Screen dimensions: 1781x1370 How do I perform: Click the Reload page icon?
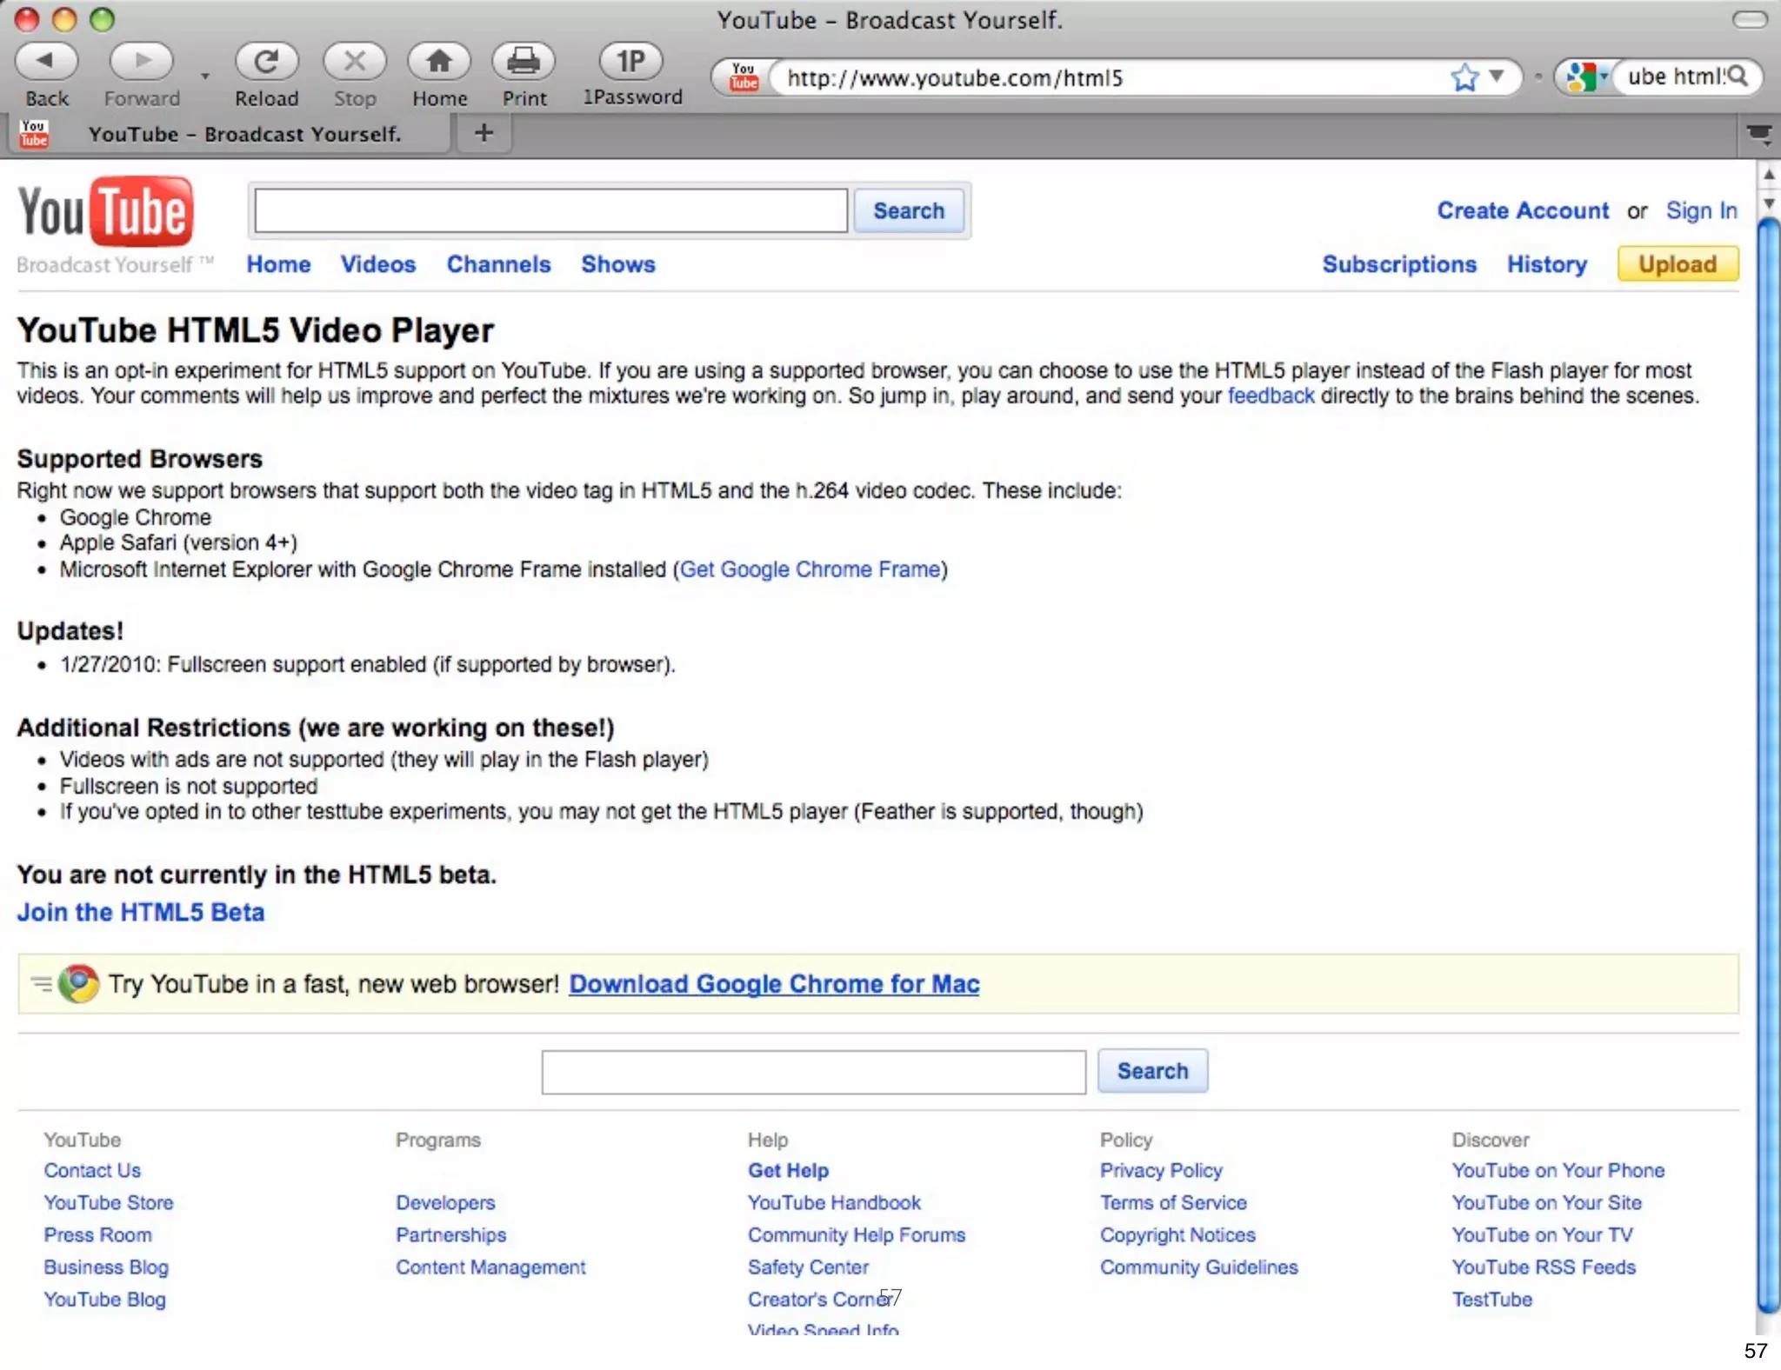click(x=266, y=62)
